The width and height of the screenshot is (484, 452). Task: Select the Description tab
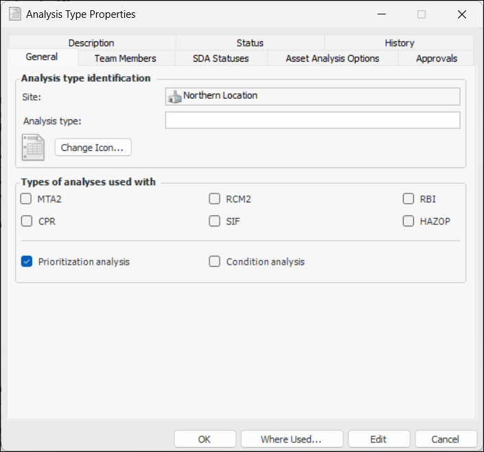(x=91, y=43)
